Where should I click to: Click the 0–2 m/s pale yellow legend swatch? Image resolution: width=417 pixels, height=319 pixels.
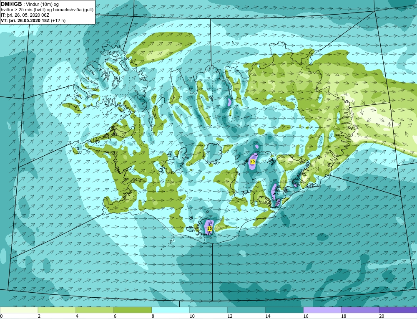point(19,310)
